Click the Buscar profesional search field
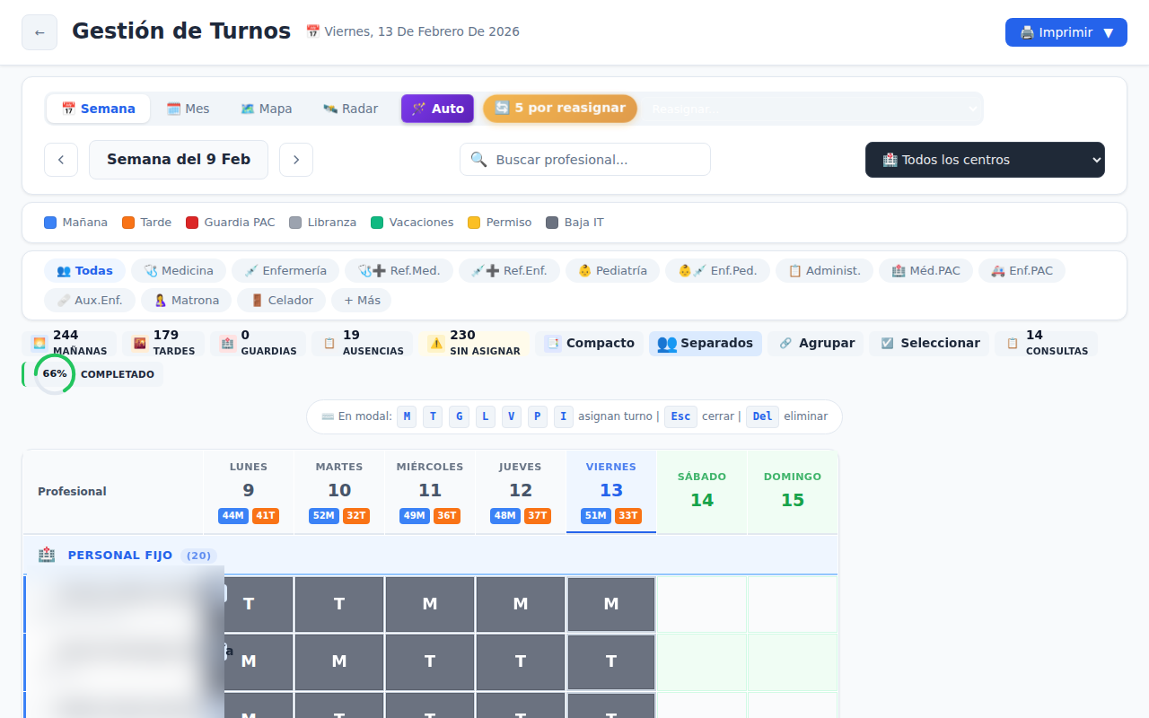This screenshot has width=1149, height=718. [584, 159]
